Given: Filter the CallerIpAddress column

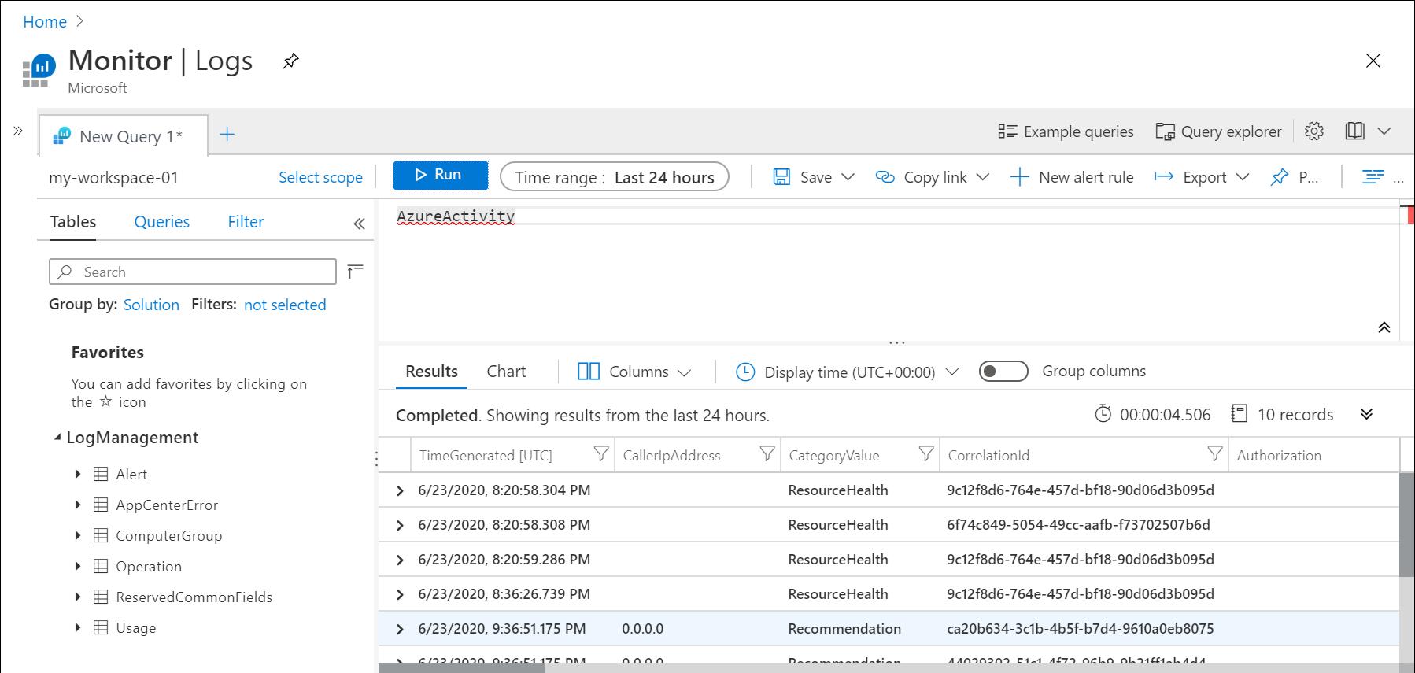Looking at the screenshot, I should click(767, 454).
